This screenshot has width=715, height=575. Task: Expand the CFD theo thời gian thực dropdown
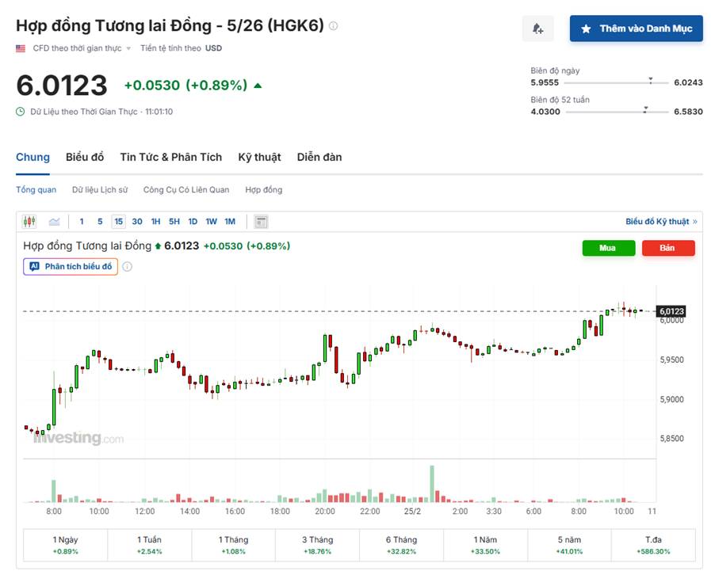(x=79, y=48)
